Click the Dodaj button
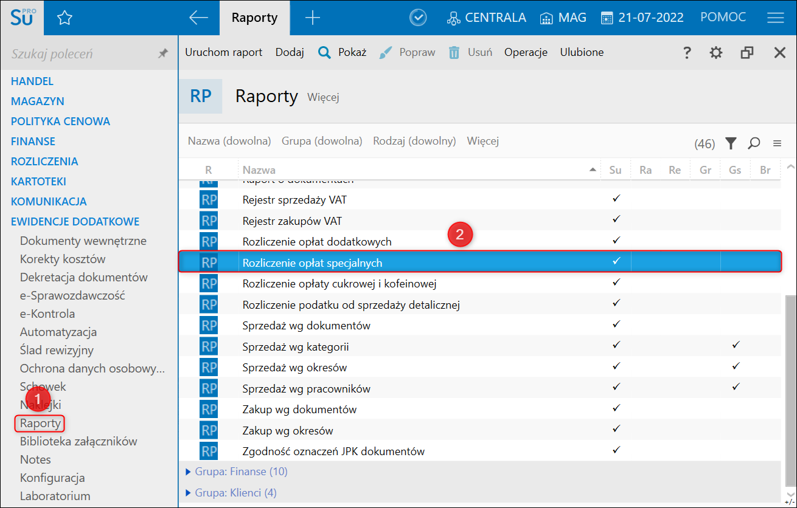 click(290, 52)
